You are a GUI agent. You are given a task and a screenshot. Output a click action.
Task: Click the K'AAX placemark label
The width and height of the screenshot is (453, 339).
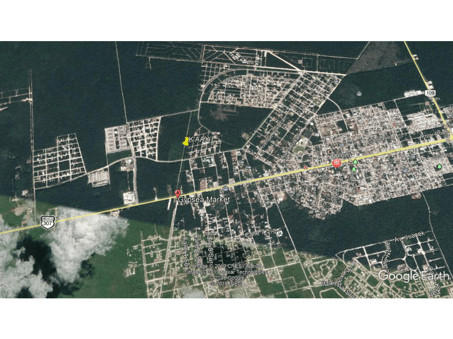click(199, 139)
